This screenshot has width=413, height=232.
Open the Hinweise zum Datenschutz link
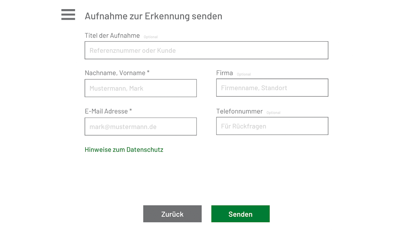(x=124, y=150)
